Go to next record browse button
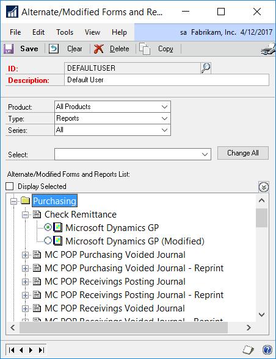276x359 pixels. [31, 350]
